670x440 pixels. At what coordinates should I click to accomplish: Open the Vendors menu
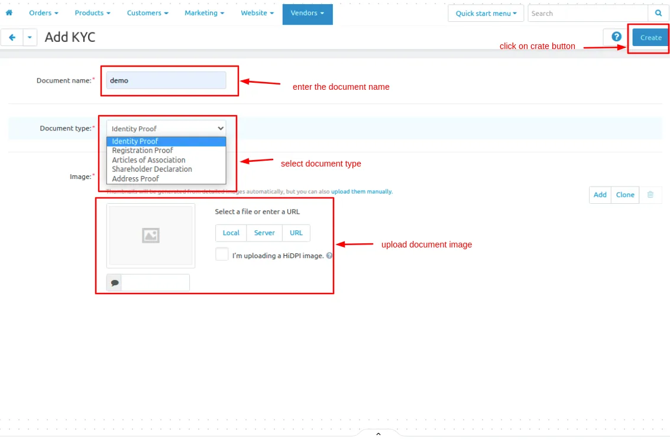(x=308, y=13)
